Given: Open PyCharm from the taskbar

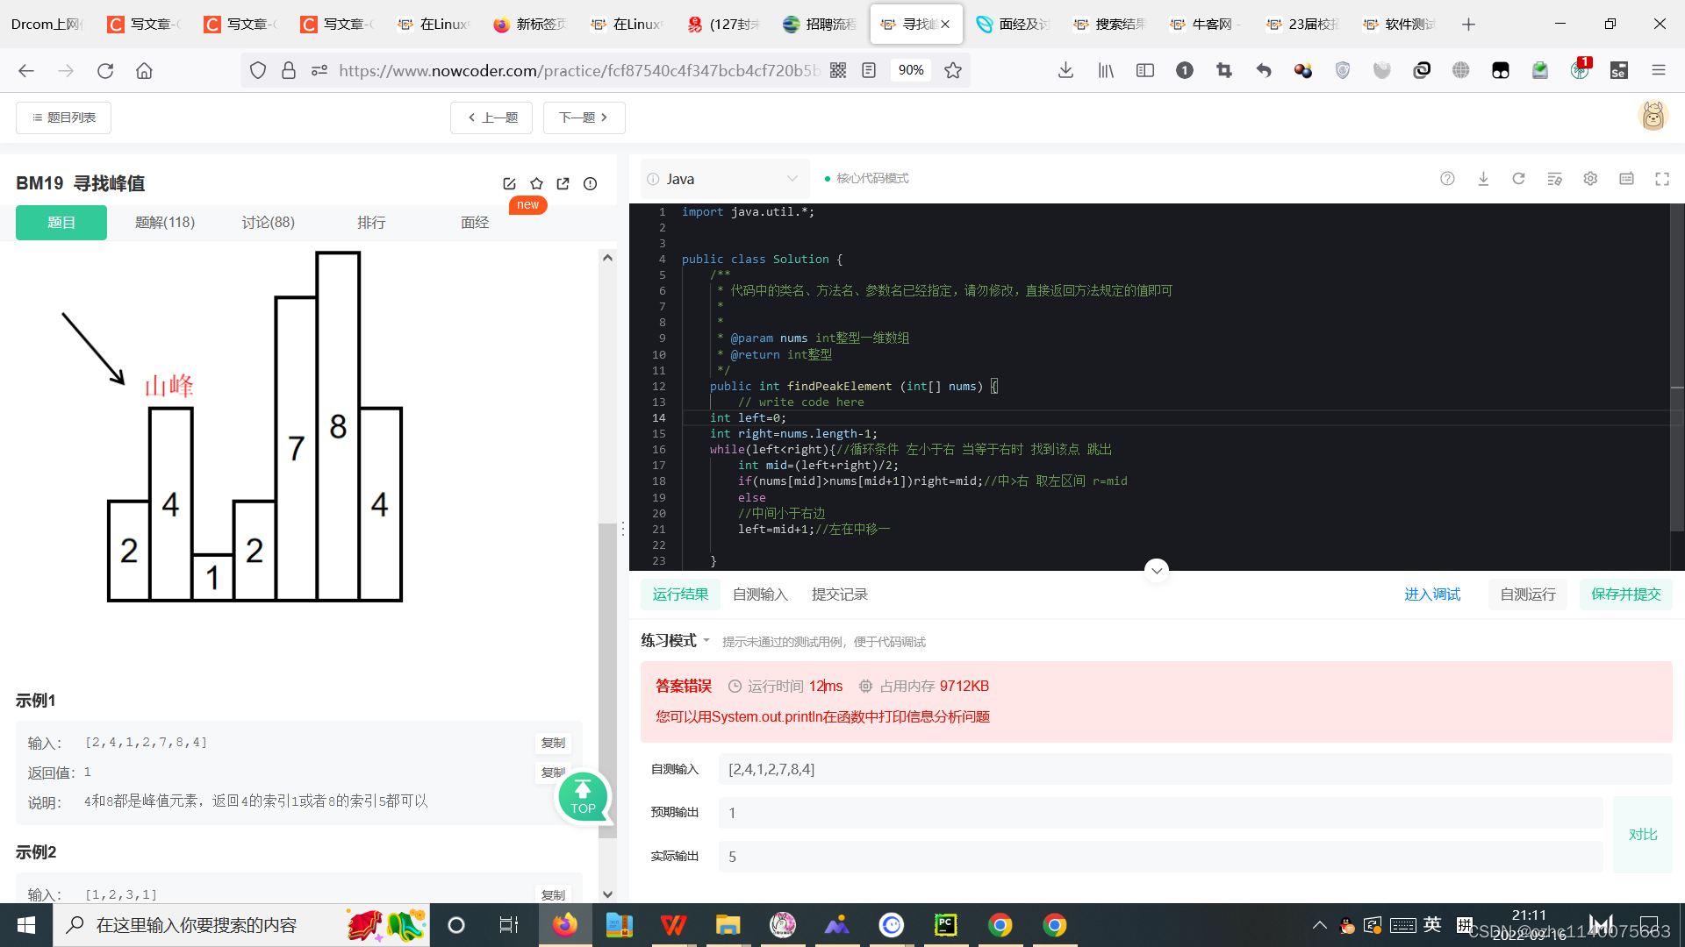Looking at the screenshot, I should click(x=945, y=925).
